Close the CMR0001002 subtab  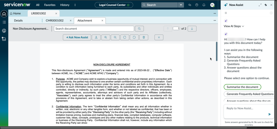point(71,20)
